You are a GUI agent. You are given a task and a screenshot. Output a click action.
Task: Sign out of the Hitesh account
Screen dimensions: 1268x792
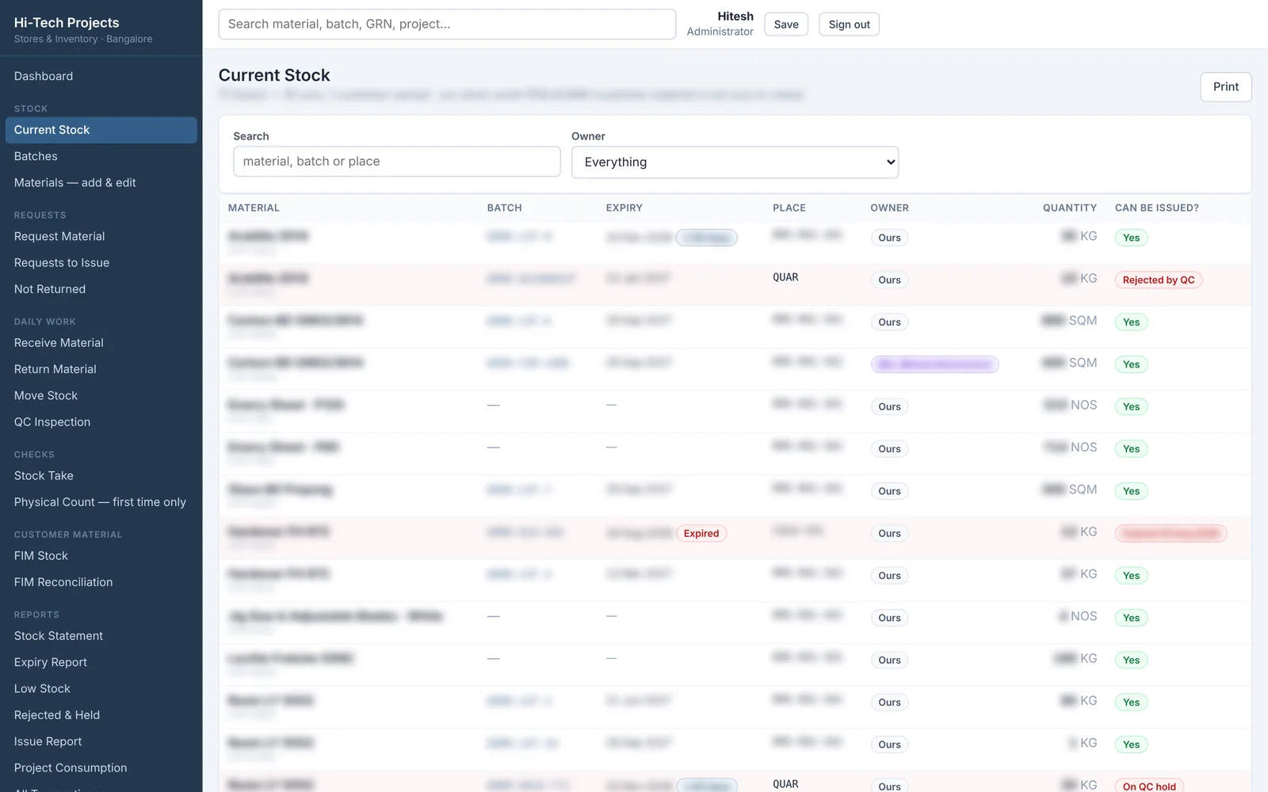(849, 25)
